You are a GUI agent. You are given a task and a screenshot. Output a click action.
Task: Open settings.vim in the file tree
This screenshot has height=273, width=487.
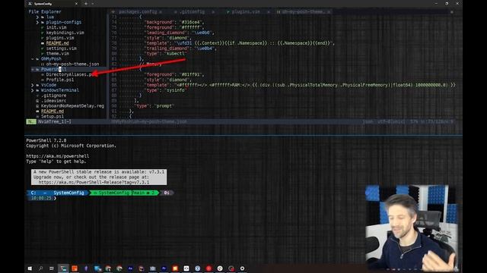[x=61, y=49]
